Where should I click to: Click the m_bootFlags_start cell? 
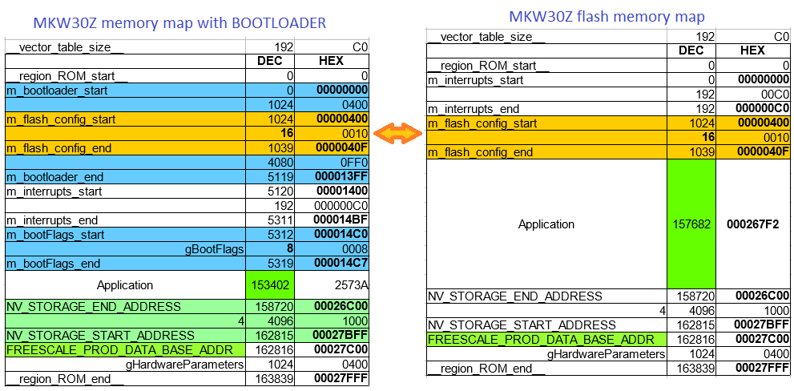125,235
